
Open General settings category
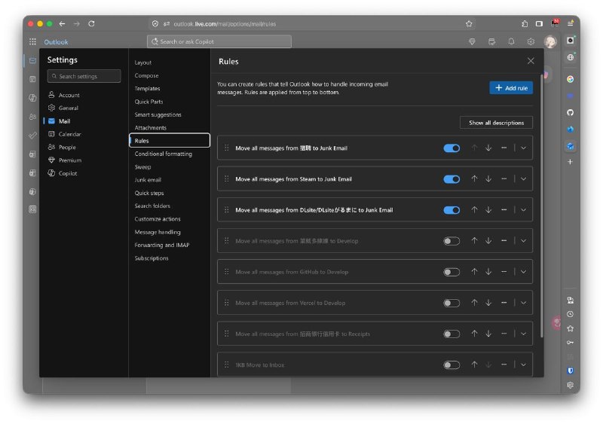(x=68, y=108)
